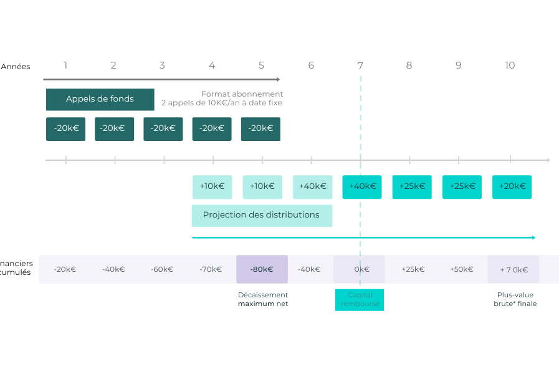Image resolution: width=559 pixels, height=374 pixels.
Task: Click the "Décaissement maximum net" caption
Action: (263, 299)
